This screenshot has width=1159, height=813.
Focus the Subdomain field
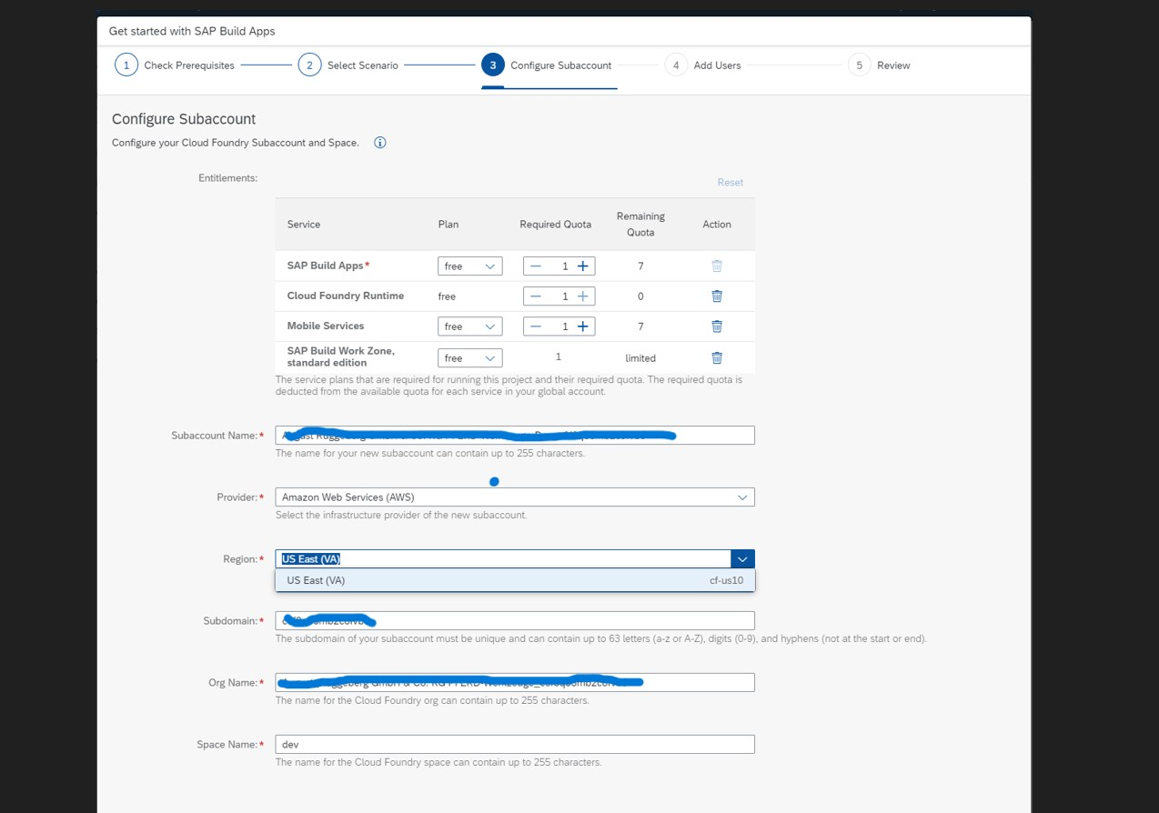pos(515,621)
